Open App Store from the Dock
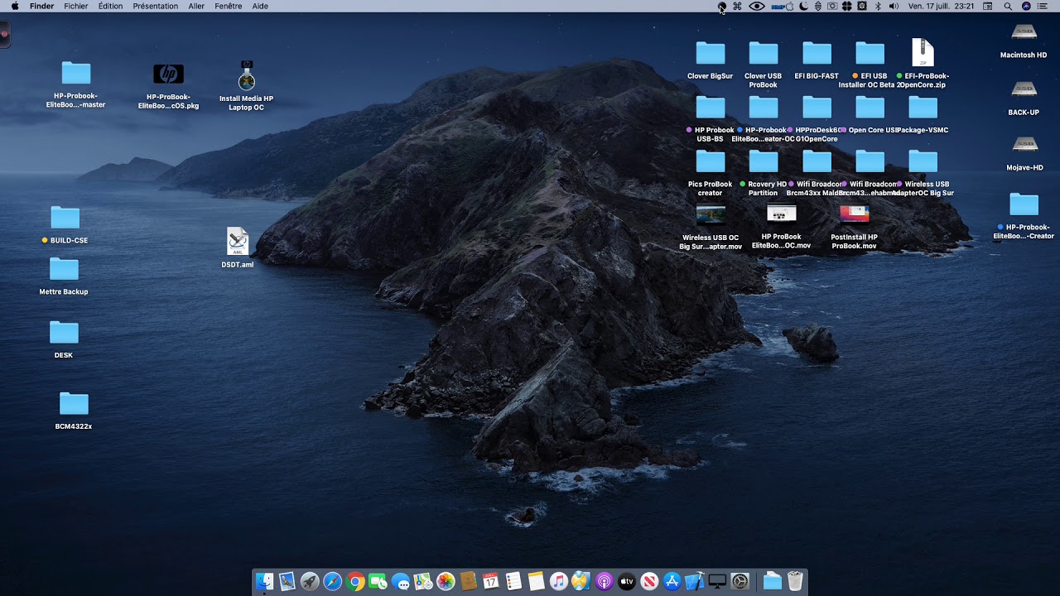1060x596 pixels. point(672,581)
